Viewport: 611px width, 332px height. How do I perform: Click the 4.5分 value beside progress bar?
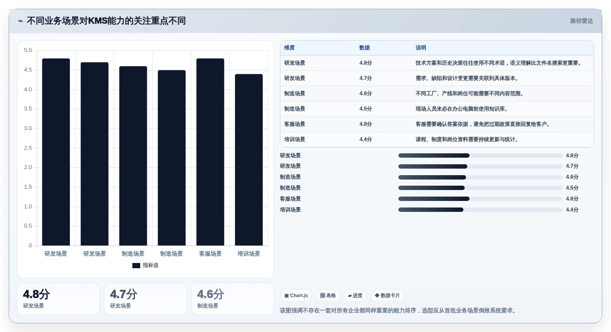[x=572, y=188]
